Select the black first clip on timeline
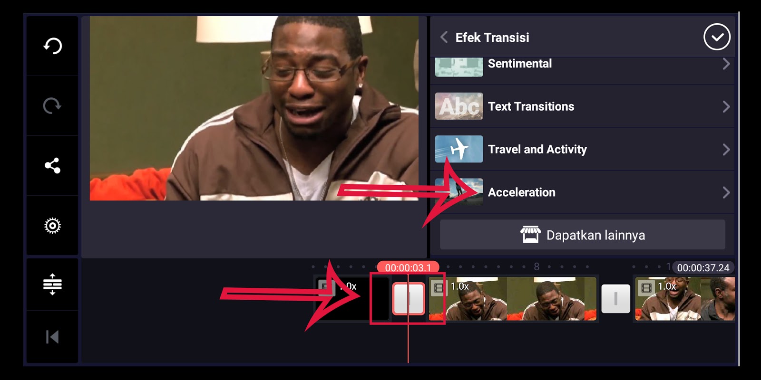The width and height of the screenshot is (761, 380). point(352,299)
